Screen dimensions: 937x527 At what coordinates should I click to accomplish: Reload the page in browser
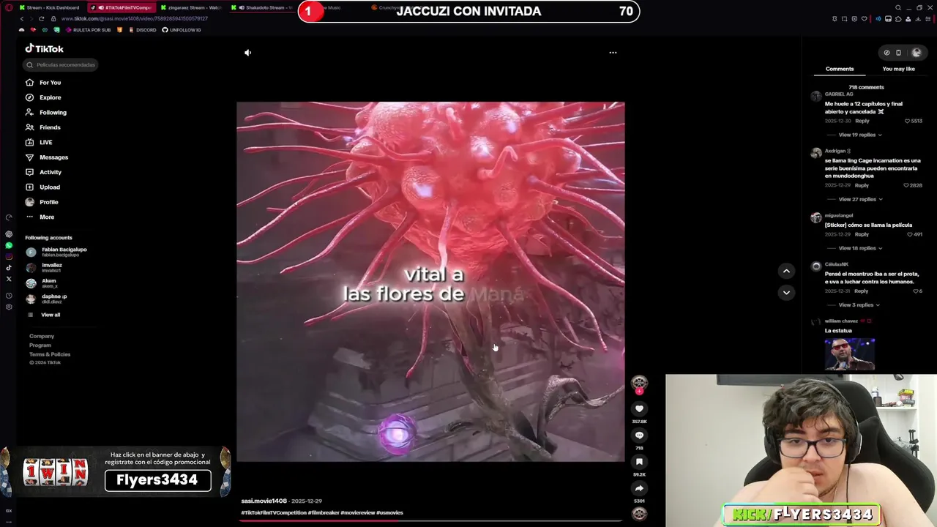[41, 18]
